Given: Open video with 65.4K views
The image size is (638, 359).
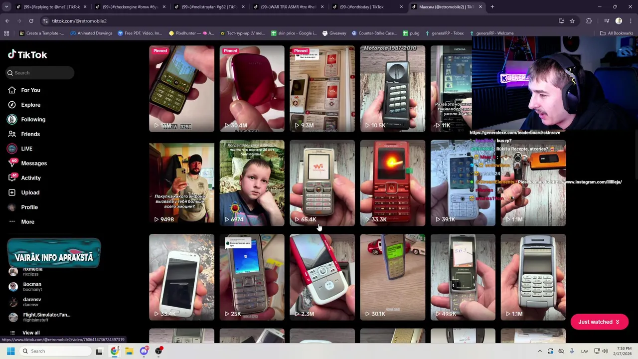Looking at the screenshot, I should (x=322, y=183).
